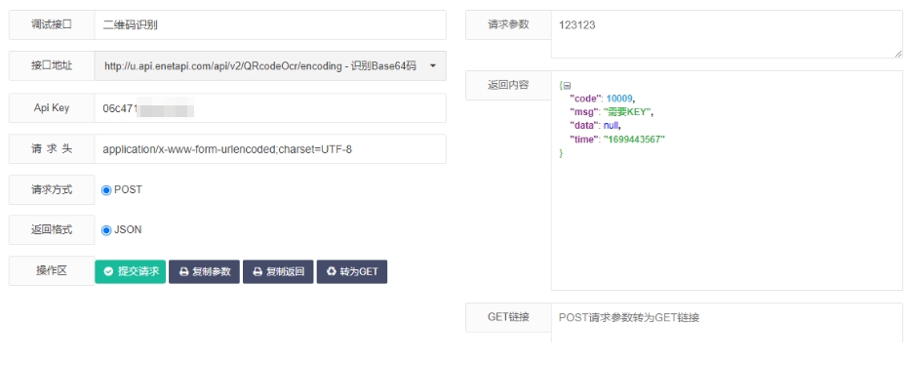911x365 pixels.
Task: Click the 返回格式 label
Action: [52, 229]
